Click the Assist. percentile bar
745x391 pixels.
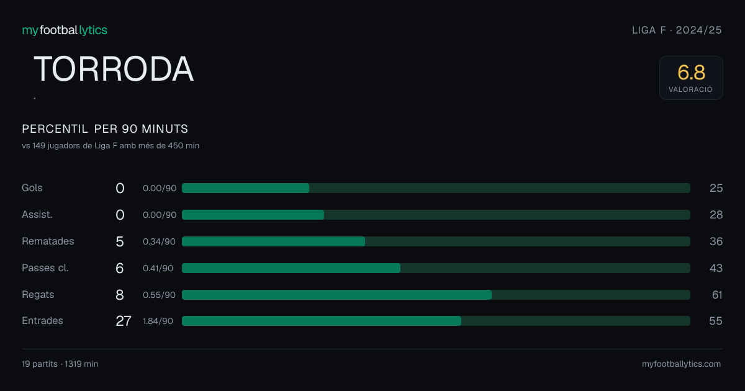[436, 215]
